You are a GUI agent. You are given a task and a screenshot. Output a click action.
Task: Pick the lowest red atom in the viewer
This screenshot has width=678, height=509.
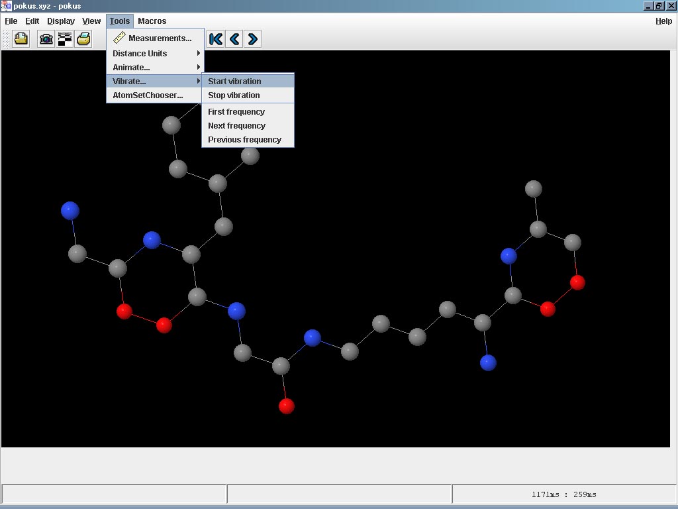tap(287, 406)
